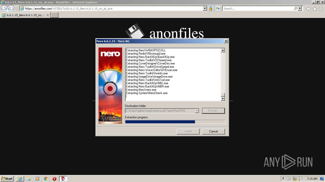This screenshot has width=325, height=182.
Task: Click the volume speaker tray icon
Action: click(x=289, y=179)
